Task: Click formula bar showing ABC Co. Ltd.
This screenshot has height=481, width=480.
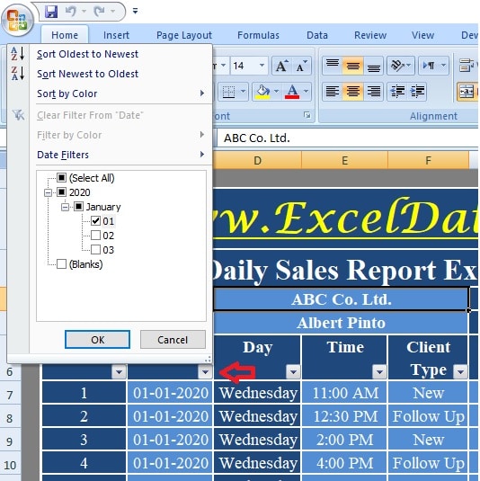Action: (x=348, y=138)
